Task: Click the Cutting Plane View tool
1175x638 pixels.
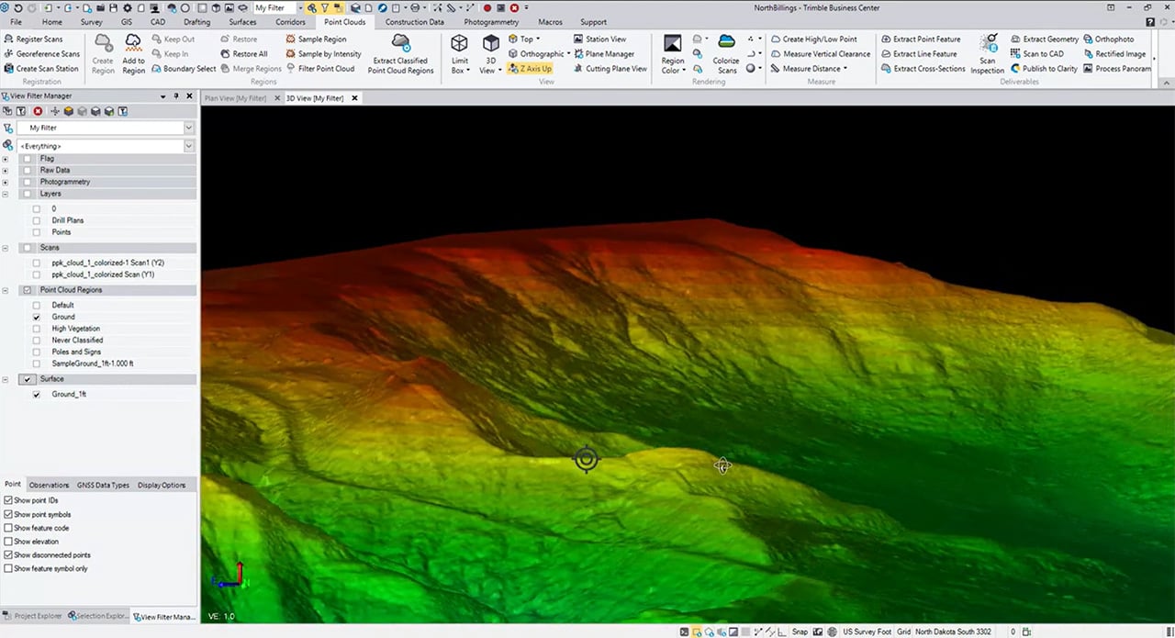Action: (x=610, y=69)
